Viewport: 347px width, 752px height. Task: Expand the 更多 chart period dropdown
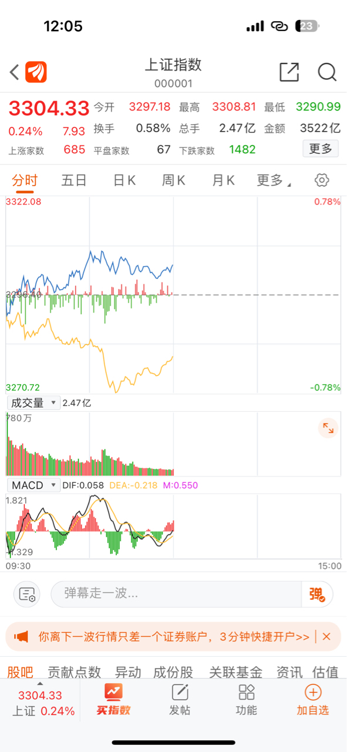pyautogui.click(x=274, y=180)
